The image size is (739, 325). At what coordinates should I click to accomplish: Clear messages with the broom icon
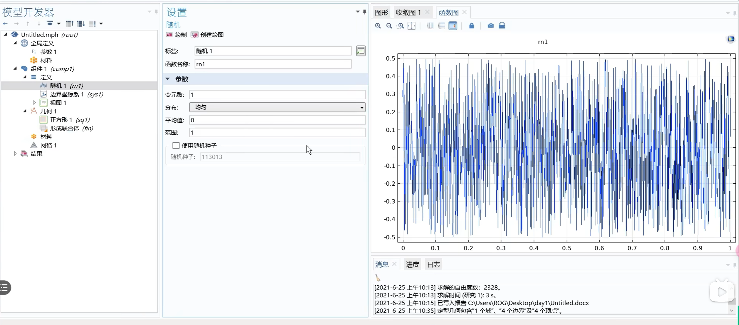tap(378, 278)
